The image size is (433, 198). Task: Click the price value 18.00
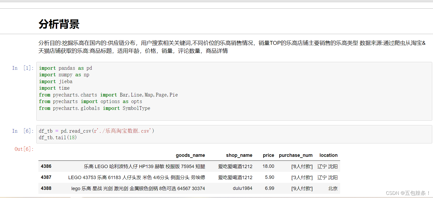[x=268, y=166]
